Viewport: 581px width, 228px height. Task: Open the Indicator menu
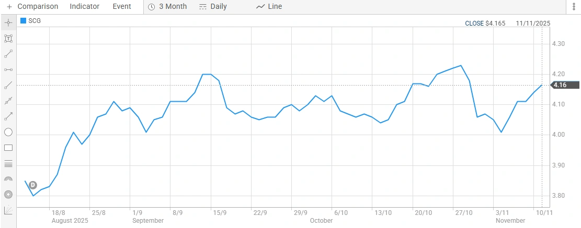[84, 7]
